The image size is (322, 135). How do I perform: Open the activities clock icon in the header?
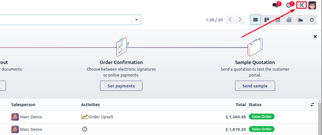click(289, 5)
